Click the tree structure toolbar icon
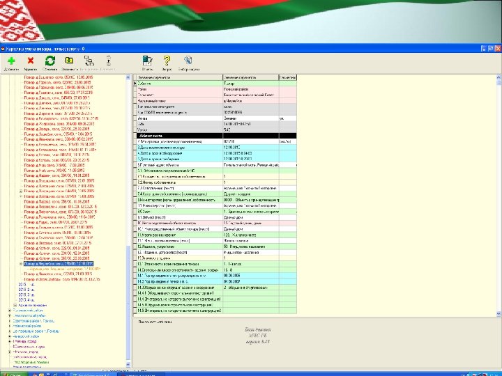 90,61
